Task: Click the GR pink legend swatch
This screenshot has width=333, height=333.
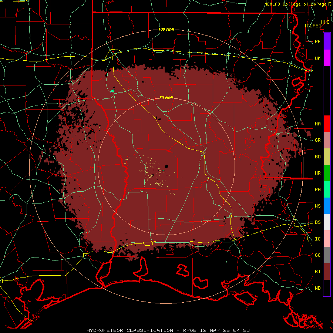Action: tap(327, 140)
